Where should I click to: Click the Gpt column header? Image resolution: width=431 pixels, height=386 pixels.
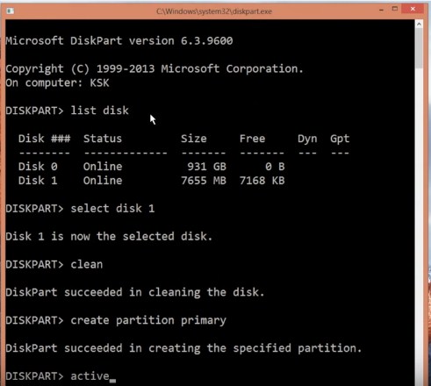[340, 139]
